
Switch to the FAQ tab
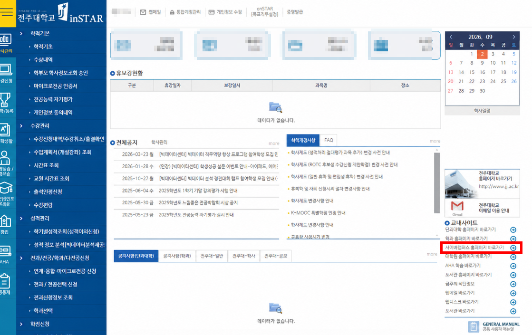coord(329,140)
